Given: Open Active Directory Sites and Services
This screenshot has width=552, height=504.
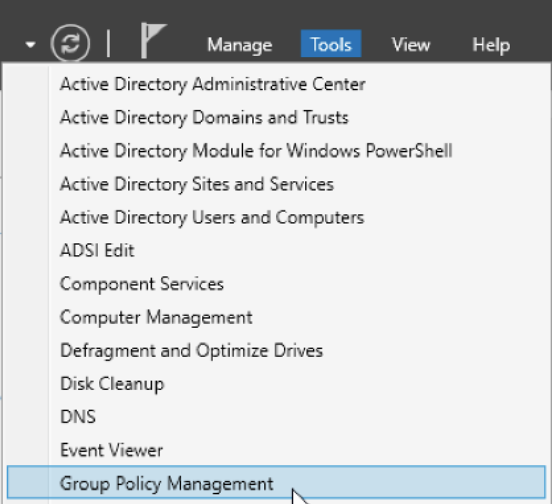Looking at the screenshot, I should pos(276,184).
